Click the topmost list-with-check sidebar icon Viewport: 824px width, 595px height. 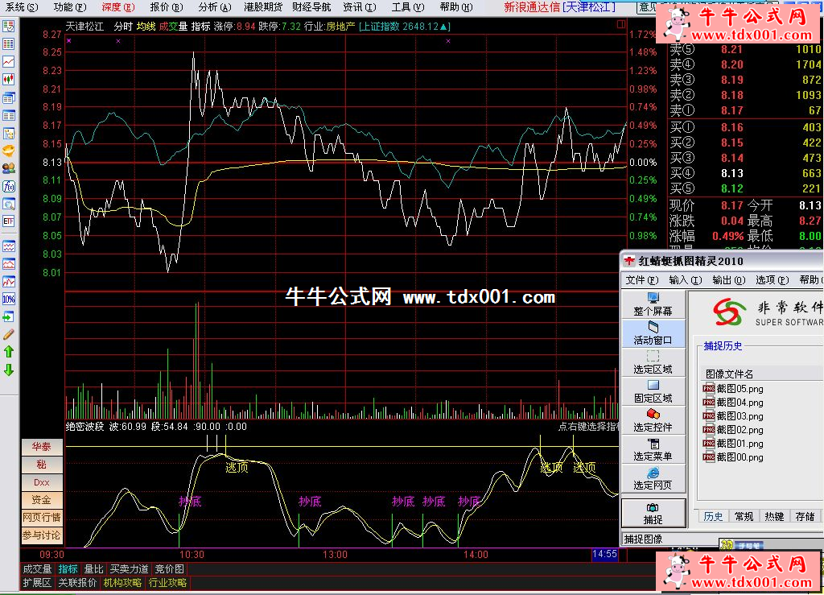click(8, 27)
